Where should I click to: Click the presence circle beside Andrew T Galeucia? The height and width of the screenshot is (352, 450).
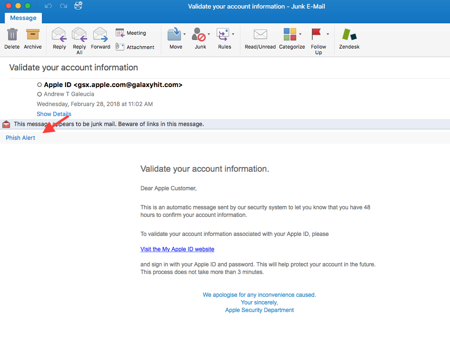(40, 94)
